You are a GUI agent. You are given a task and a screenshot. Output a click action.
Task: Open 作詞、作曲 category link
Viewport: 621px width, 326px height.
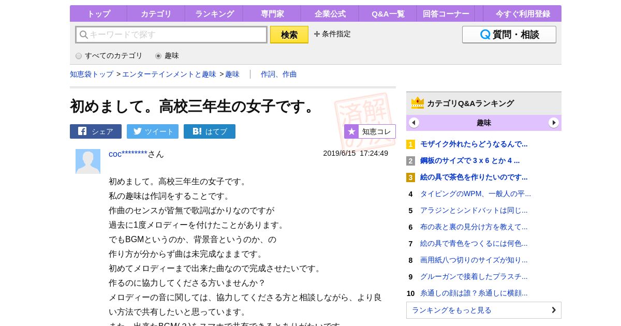279,74
